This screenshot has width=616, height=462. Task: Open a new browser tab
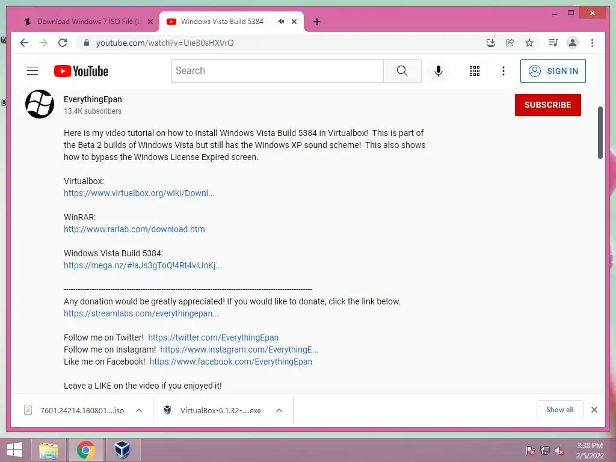[x=317, y=22]
